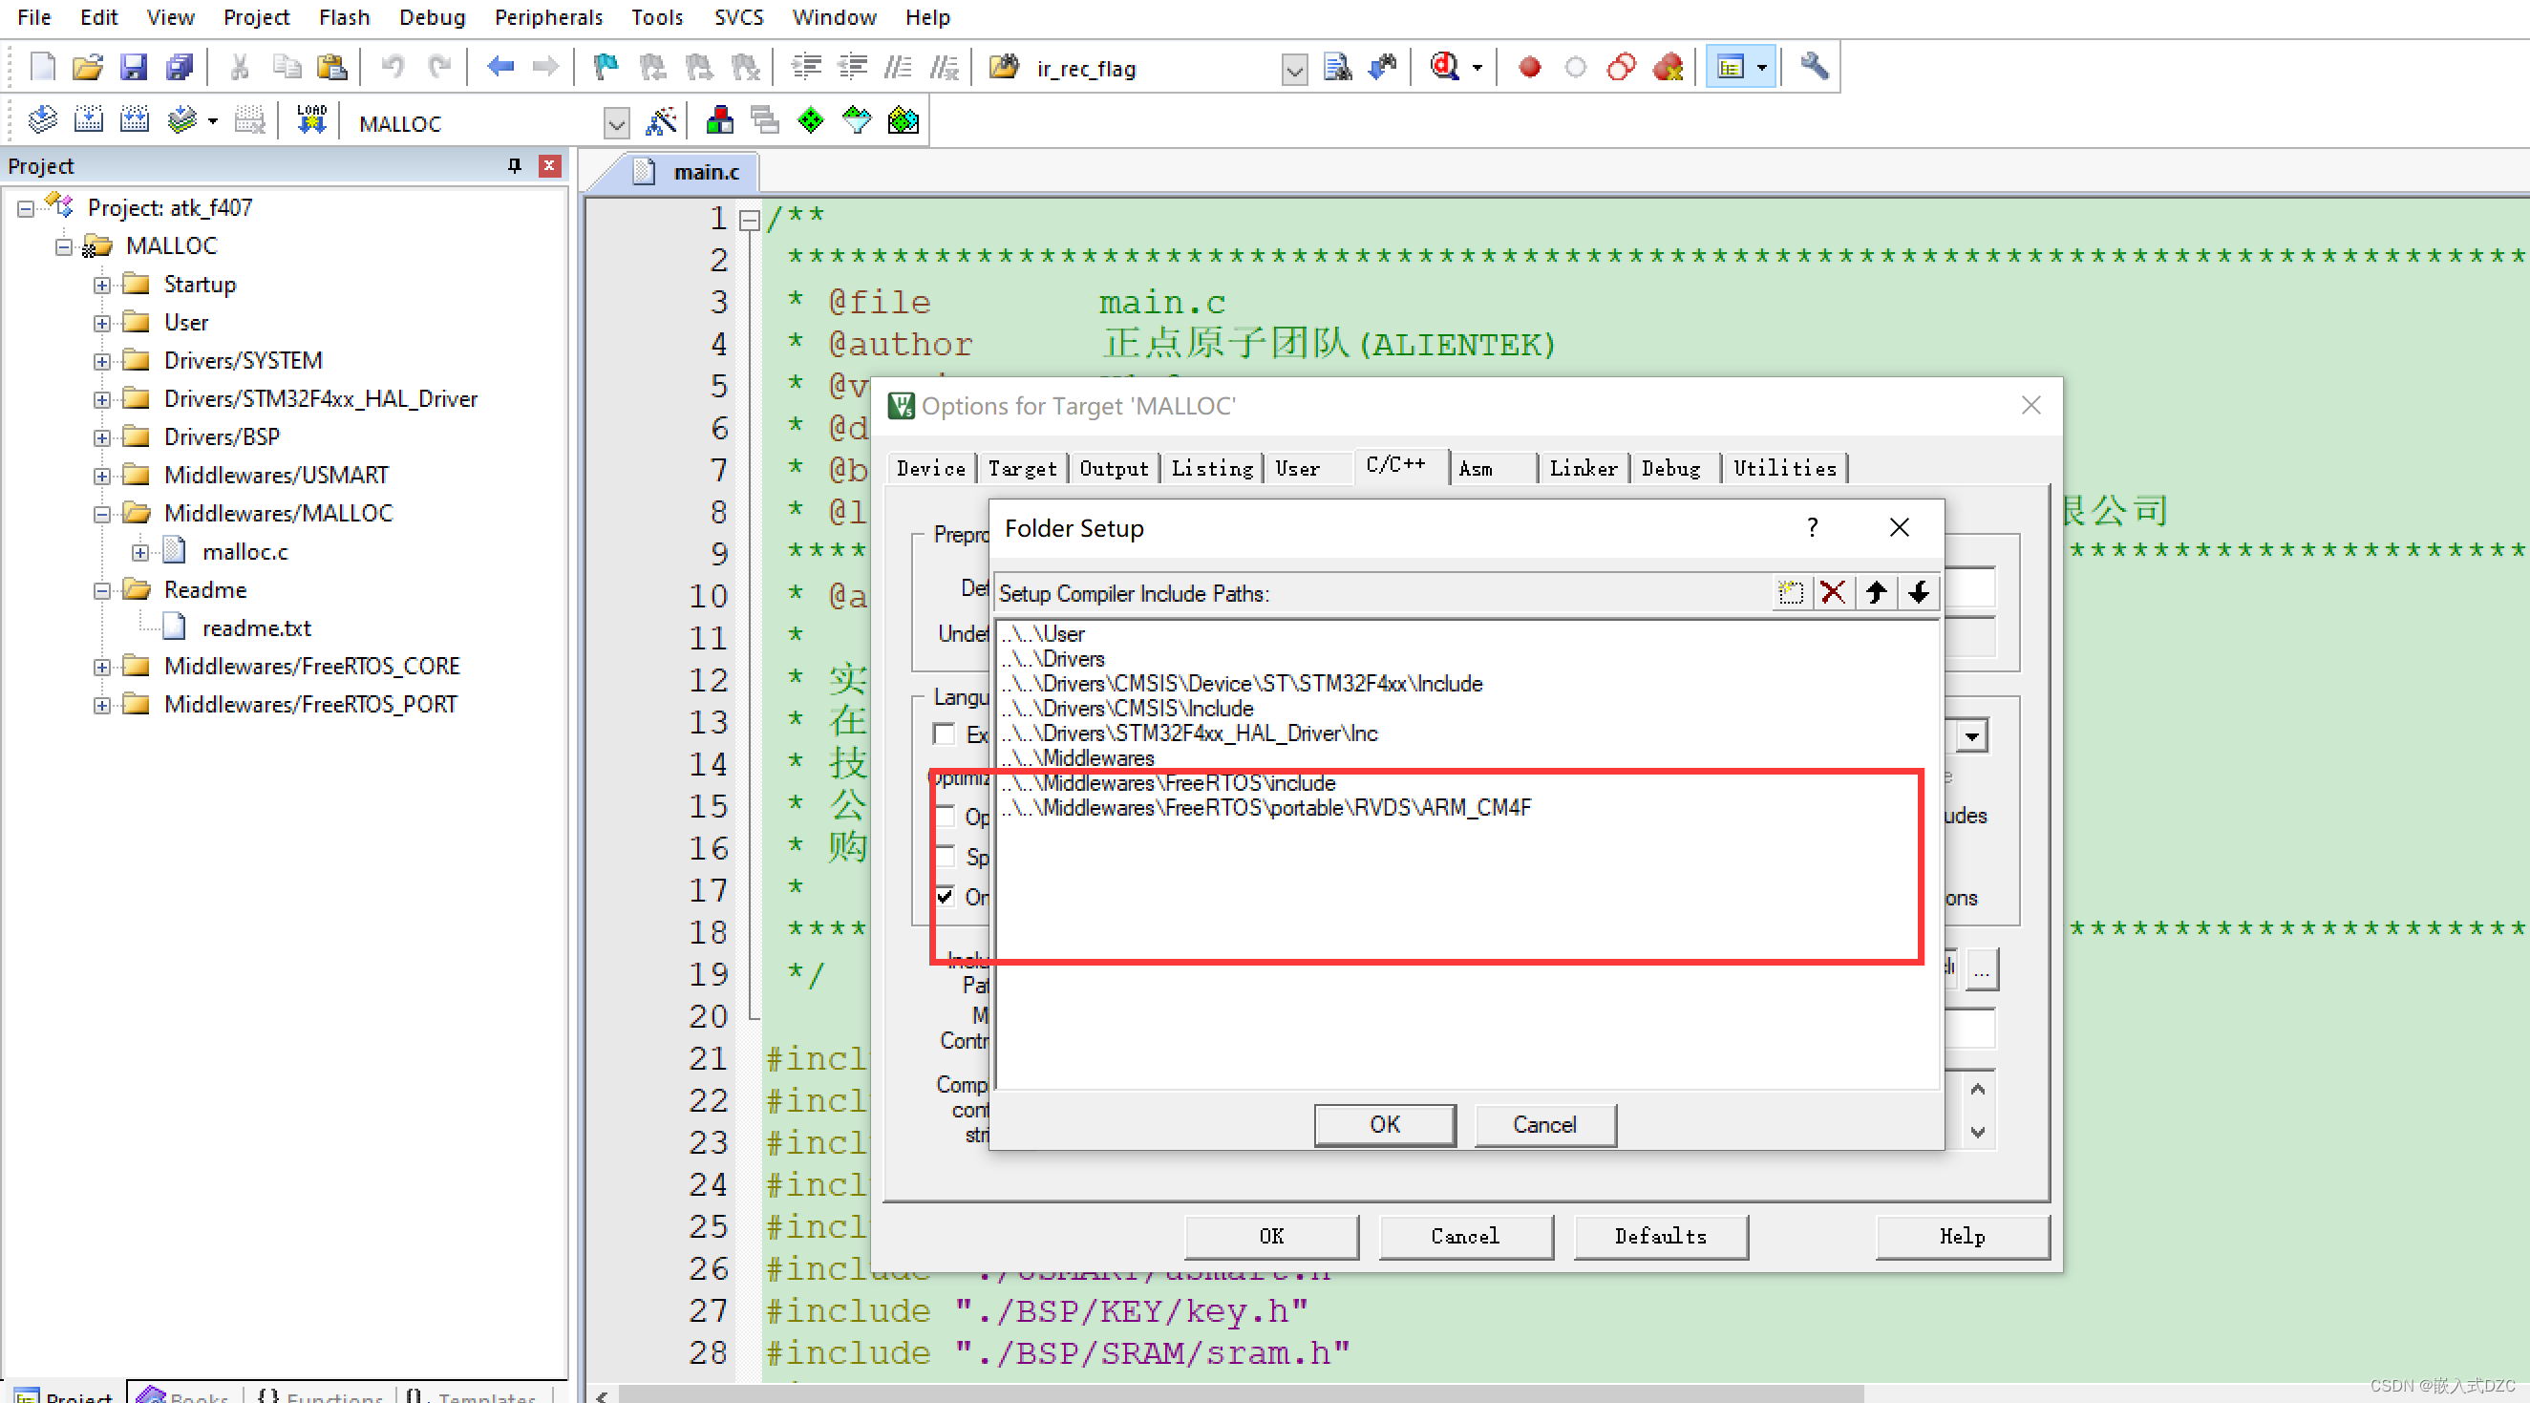
Task: Download code to flash with LOAD icon
Action: click(310, 118)
